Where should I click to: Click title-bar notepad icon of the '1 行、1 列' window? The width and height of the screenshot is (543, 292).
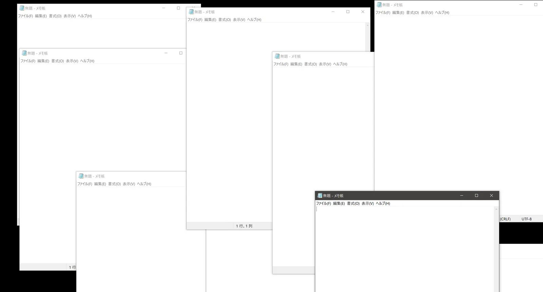(x=191, y=12)
